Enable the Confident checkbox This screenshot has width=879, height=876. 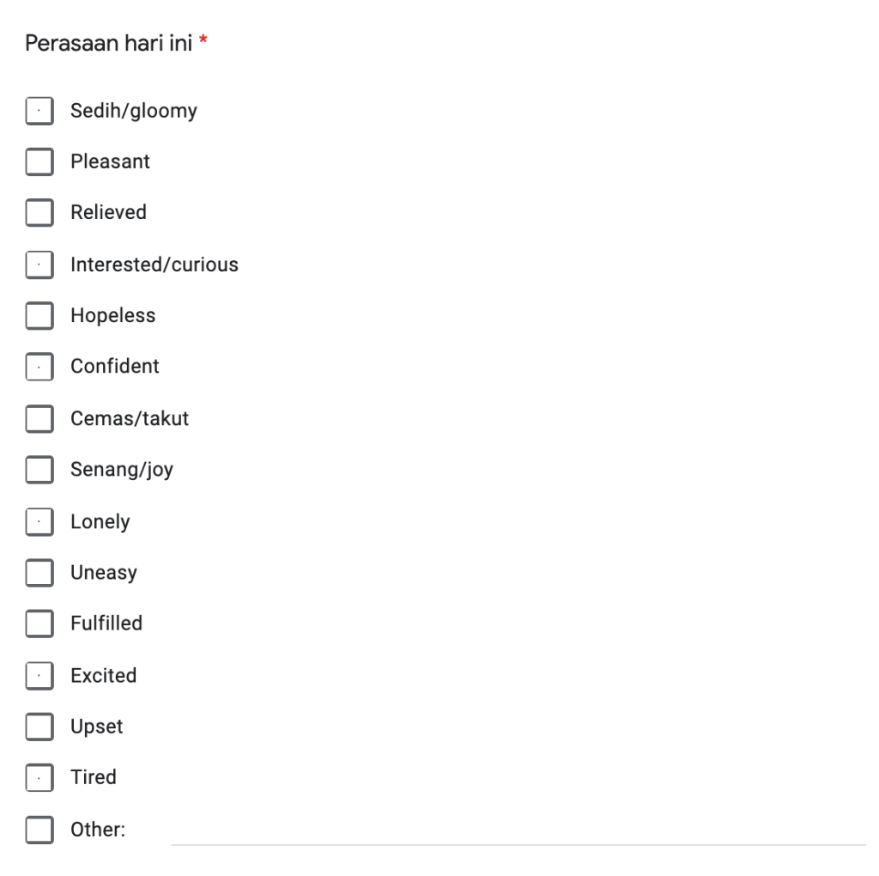coord(39,367)
